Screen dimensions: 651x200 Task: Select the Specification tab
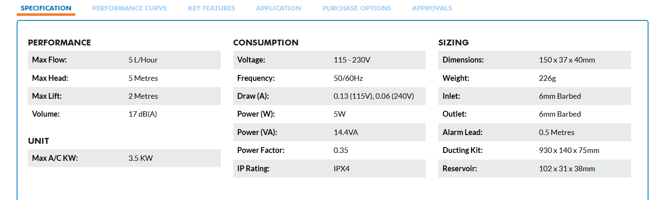tap(46, 8)
